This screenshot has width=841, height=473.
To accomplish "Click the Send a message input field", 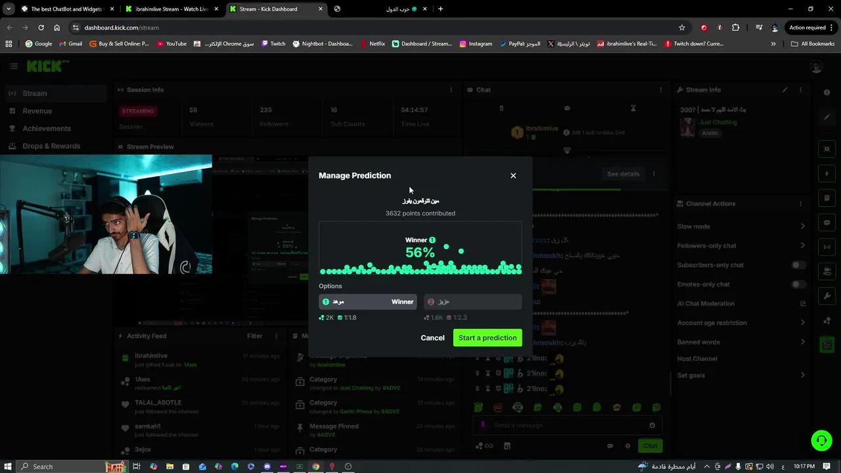I will click(x=568, y=425).
